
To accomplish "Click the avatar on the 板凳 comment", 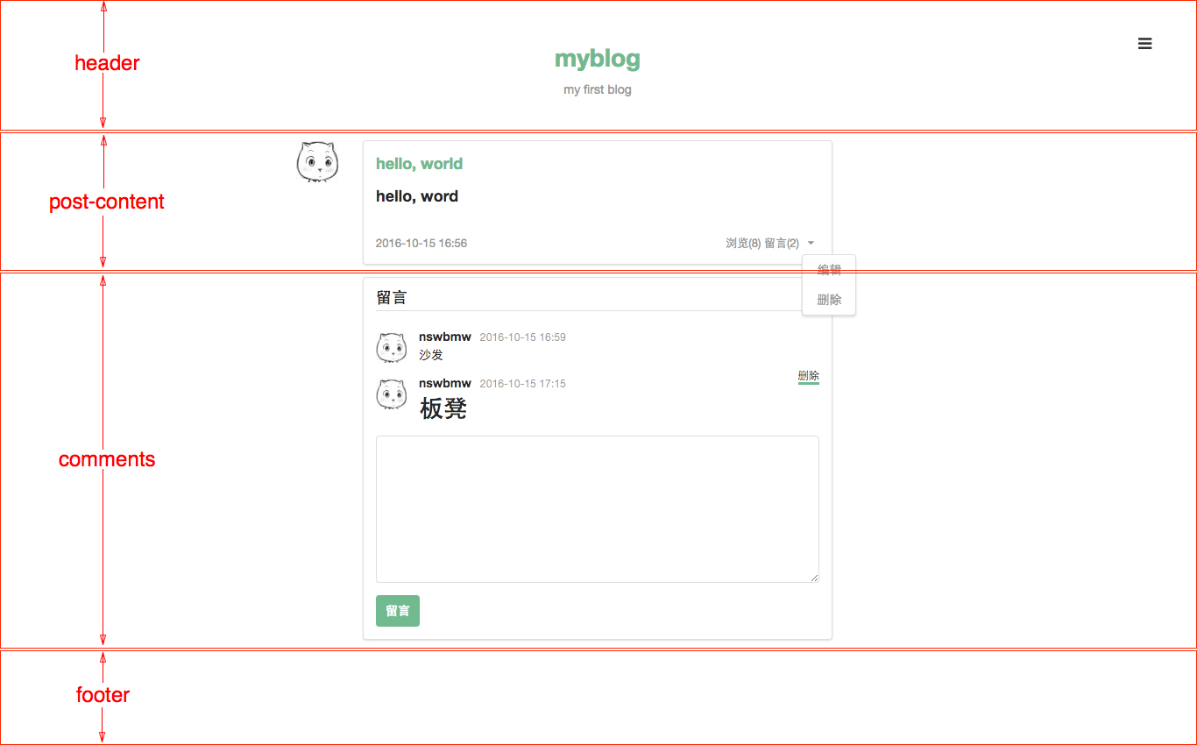I will [x=392, y=394].
